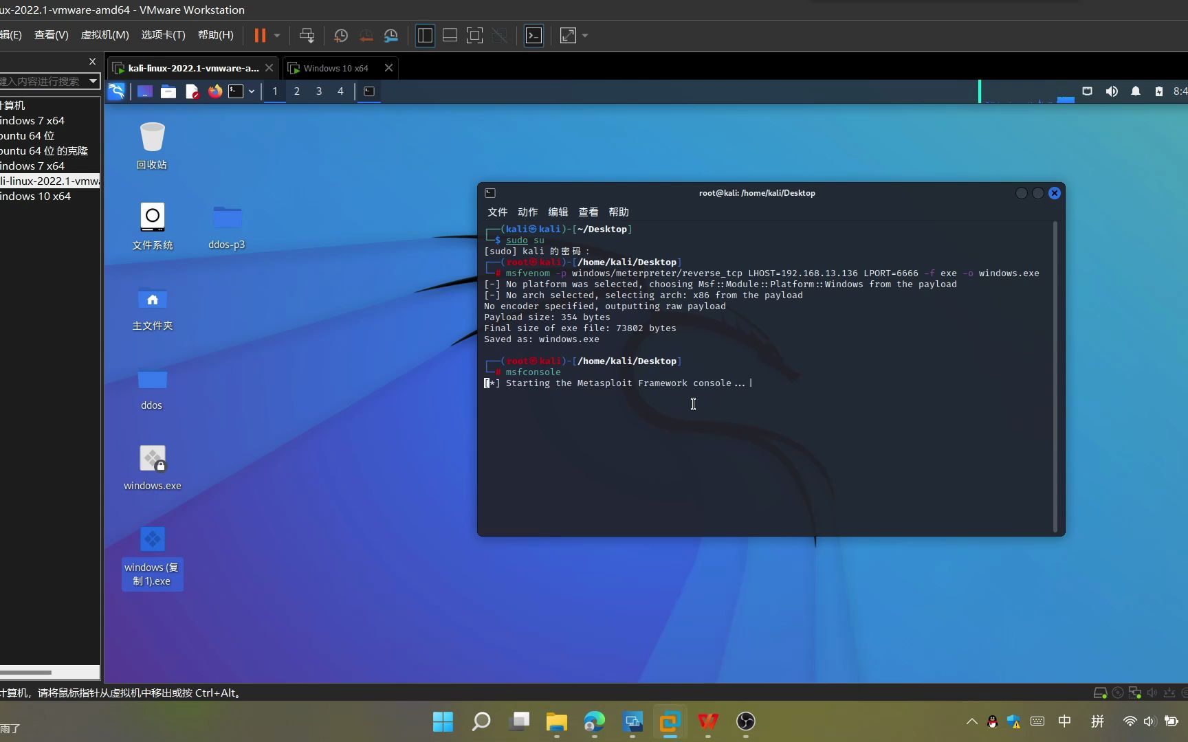The height and width of the screenshot is (742, 1188).
Task: Close the library sidebar panel
Action: (x=92, y=62)
